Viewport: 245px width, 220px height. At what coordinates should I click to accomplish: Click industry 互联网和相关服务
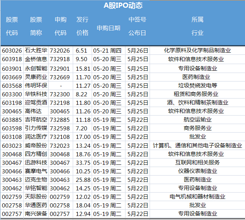click(x=197, y=163)
